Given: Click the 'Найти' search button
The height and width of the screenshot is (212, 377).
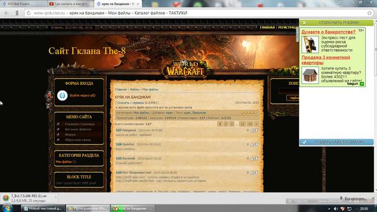Looking at the screenshot, I should 293,98.
